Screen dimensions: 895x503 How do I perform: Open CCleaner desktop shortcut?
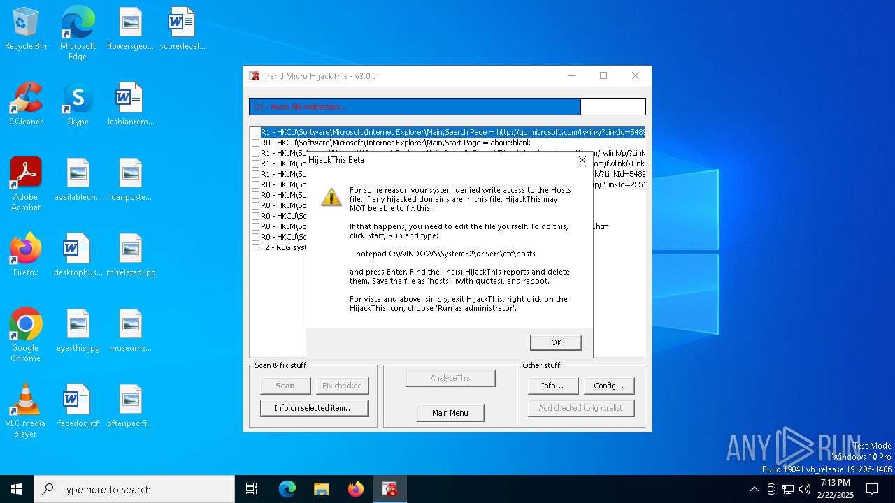pos(26,105)
